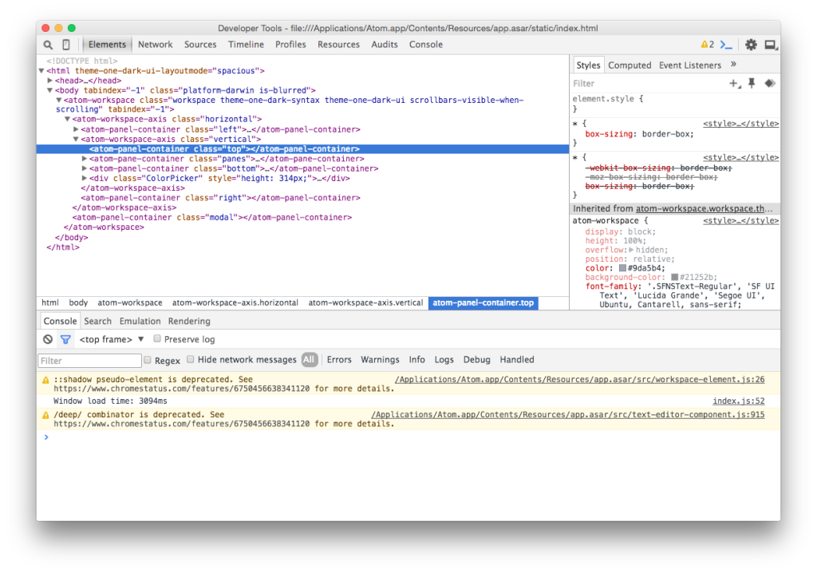This screenshot has width=817, height=573.
Task: Open the top frame dropdown
Action: click(x=112, y=339)
